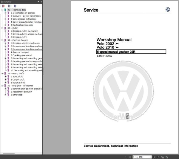Expand 1 Repairing clutch mechanism
Screen dimensions: 179x159
[5, 31]
